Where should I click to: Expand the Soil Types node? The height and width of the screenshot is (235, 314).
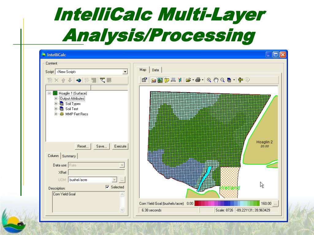(x=56, y=103)
